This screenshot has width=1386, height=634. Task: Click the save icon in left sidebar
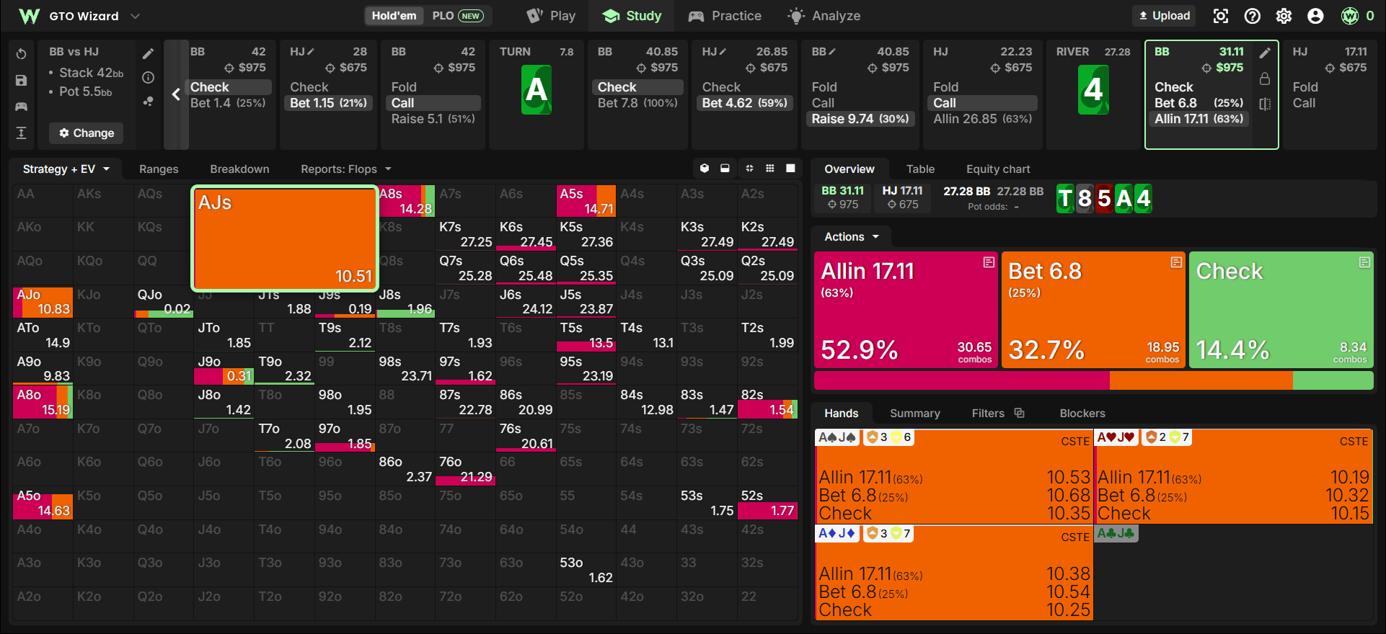21,80
